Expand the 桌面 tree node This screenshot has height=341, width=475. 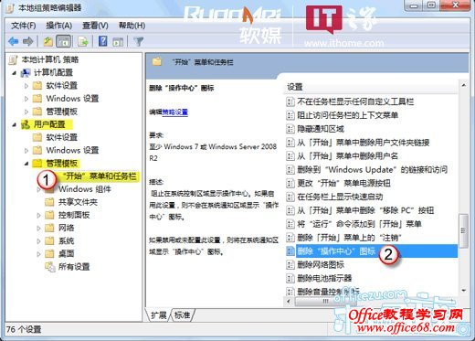click(x=38, y=254)
